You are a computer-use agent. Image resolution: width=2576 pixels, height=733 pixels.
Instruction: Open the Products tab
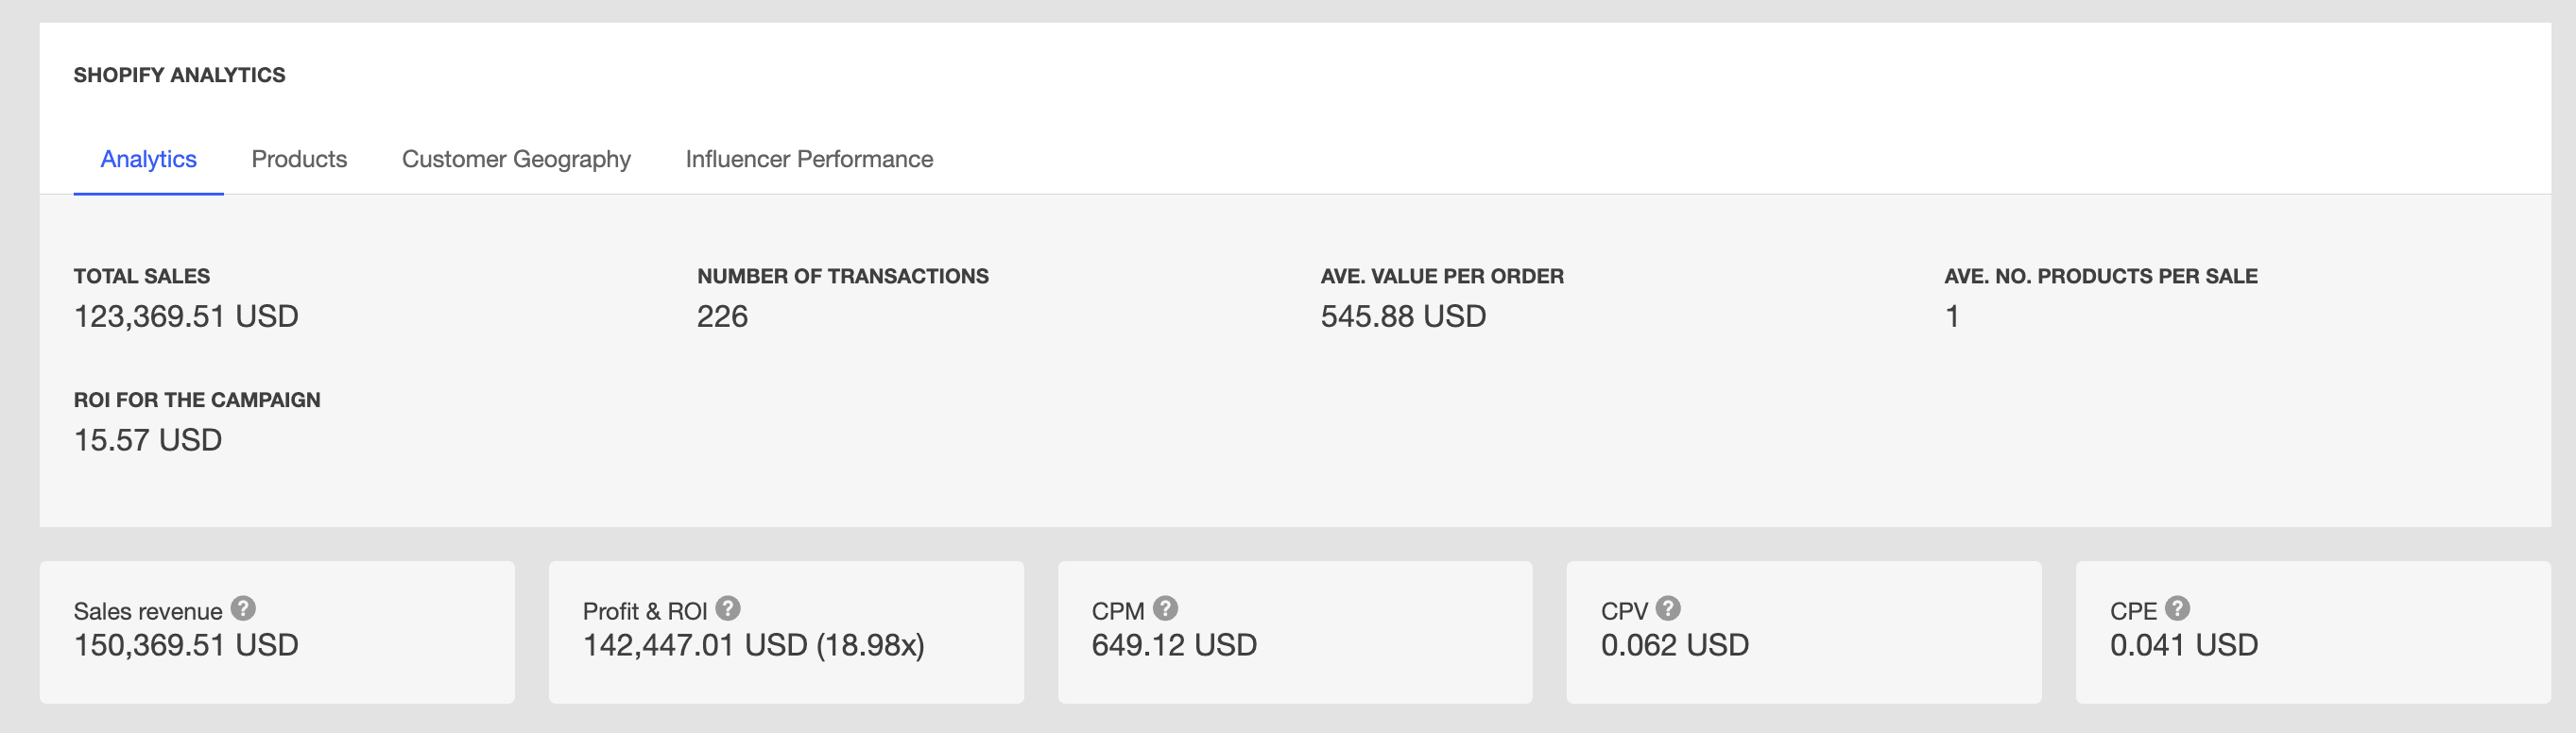tap(299, 159)
